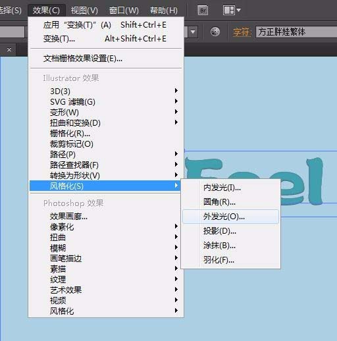
Task: Expand the 变形(W) submenu
Action: (106, 112)
